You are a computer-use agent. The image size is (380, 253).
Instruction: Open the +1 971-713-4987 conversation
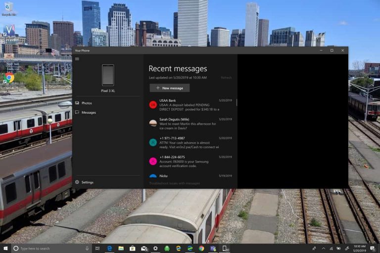point(190,143)
